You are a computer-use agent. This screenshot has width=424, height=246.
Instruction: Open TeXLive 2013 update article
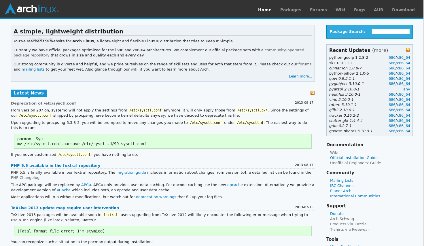(x=65, y=208)
